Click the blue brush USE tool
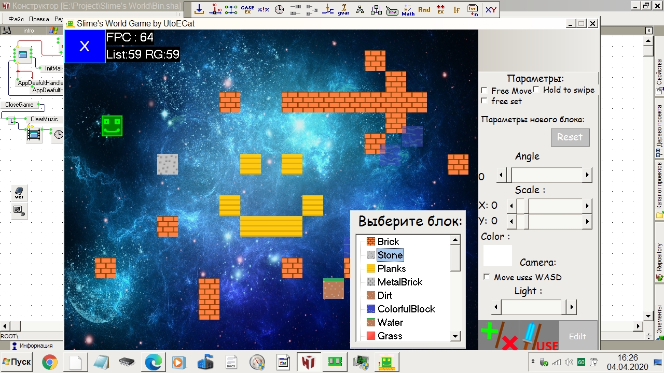 539,336
